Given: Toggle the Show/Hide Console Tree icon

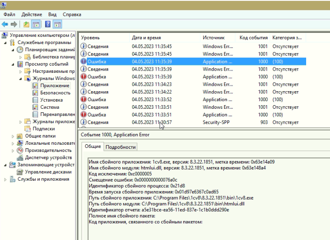Looking at the screenshot, I should pos(36,24).
